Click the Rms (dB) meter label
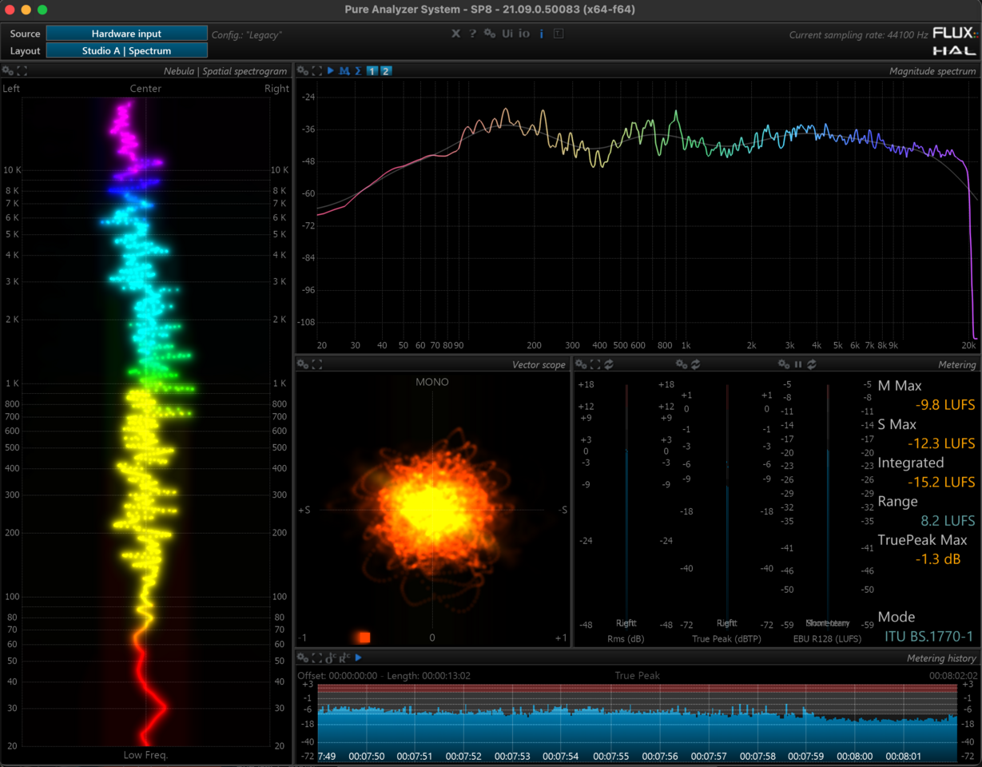 [626, 639]
